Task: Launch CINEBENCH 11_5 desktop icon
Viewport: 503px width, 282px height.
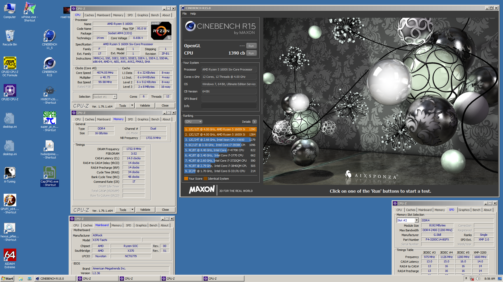Action: coord(50,39)
